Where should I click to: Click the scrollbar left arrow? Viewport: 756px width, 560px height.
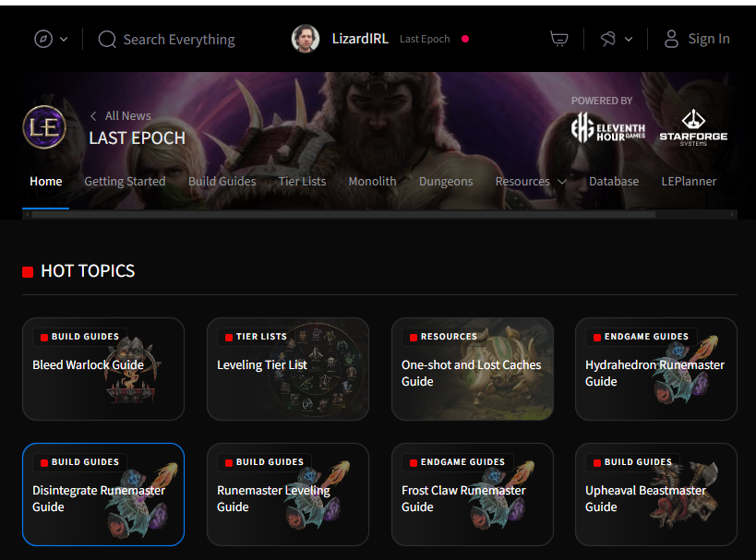click(x=27, y=214)
